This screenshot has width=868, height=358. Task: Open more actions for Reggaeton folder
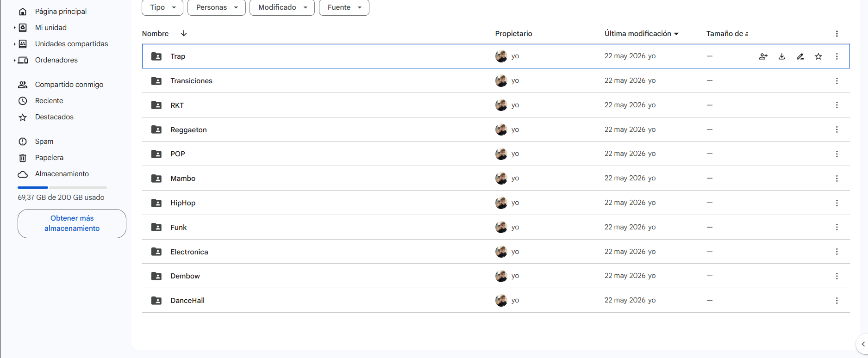coord(837,130)
